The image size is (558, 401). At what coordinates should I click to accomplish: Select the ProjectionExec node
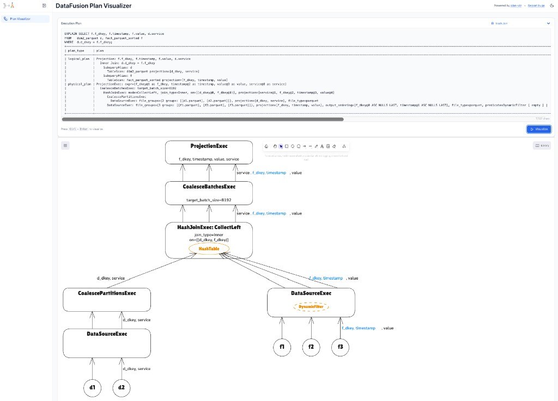[x=209, y=152]
